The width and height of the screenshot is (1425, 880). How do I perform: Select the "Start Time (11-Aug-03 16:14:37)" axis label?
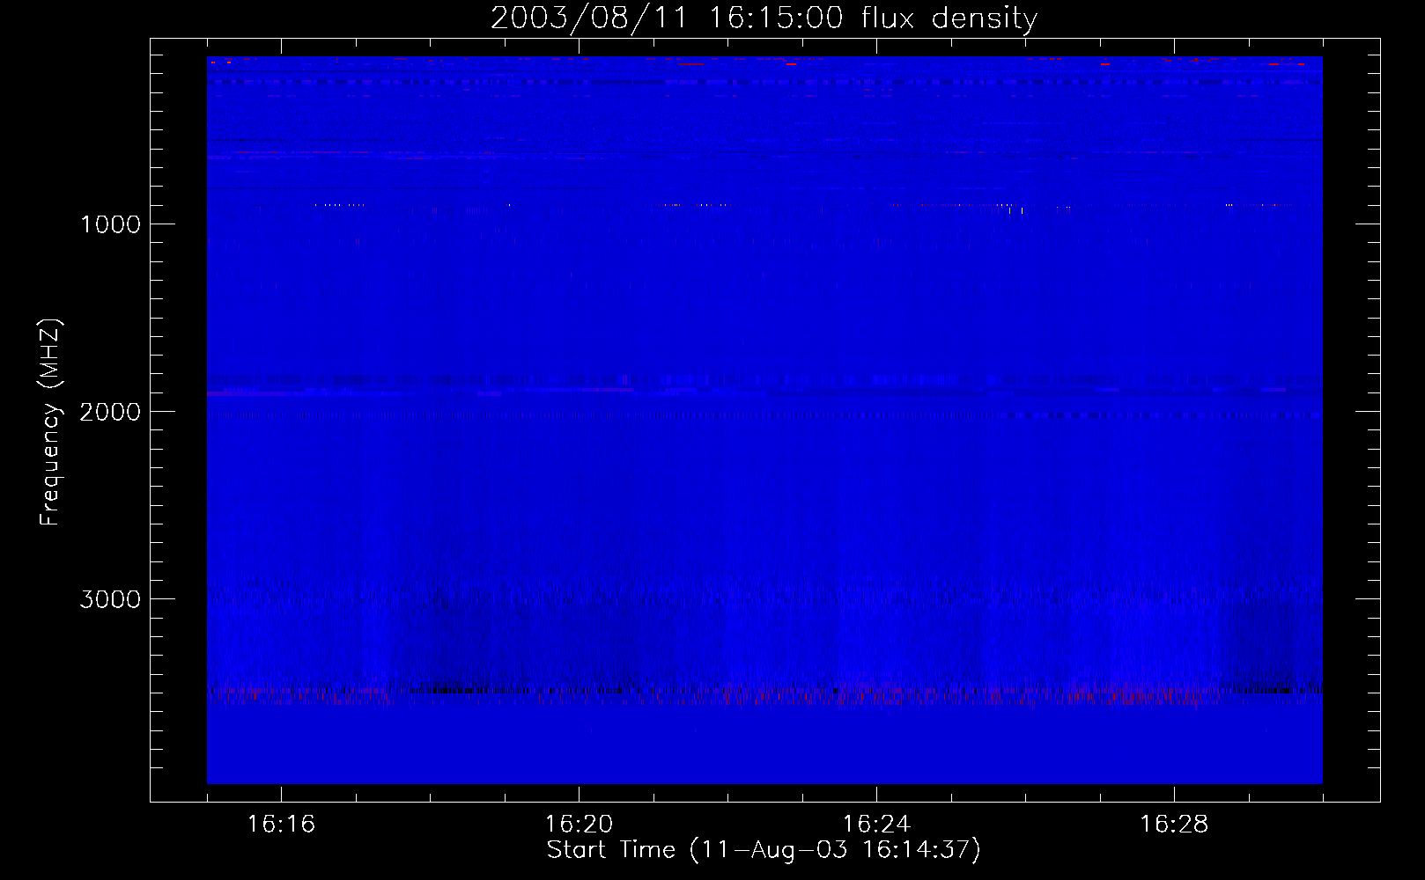764,850
